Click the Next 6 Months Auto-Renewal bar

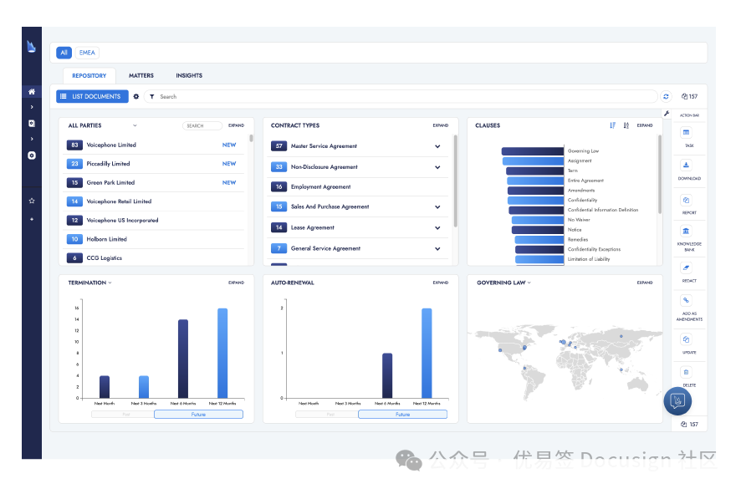[x=387, y=375]
